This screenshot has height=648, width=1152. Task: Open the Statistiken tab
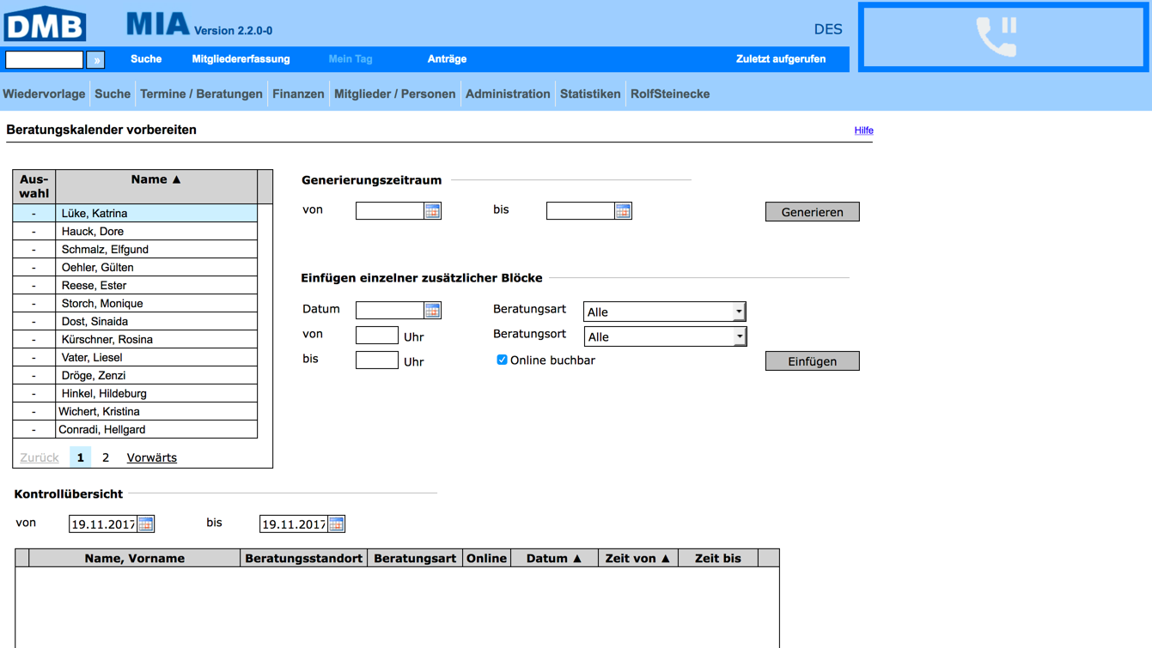[590, 94]
